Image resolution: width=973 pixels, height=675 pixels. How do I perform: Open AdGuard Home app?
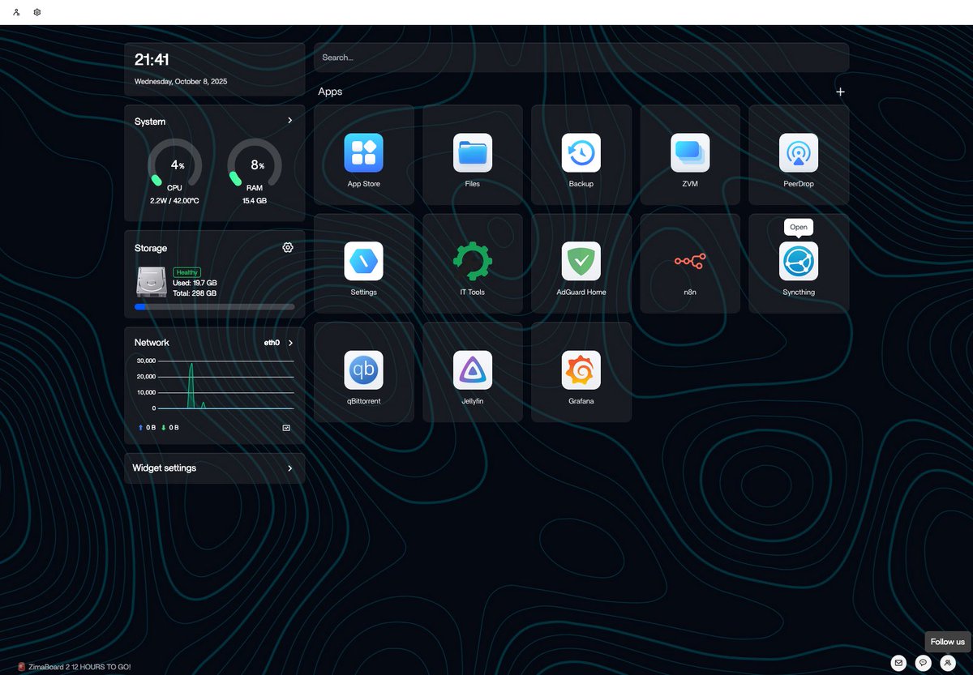pos(581,262)
